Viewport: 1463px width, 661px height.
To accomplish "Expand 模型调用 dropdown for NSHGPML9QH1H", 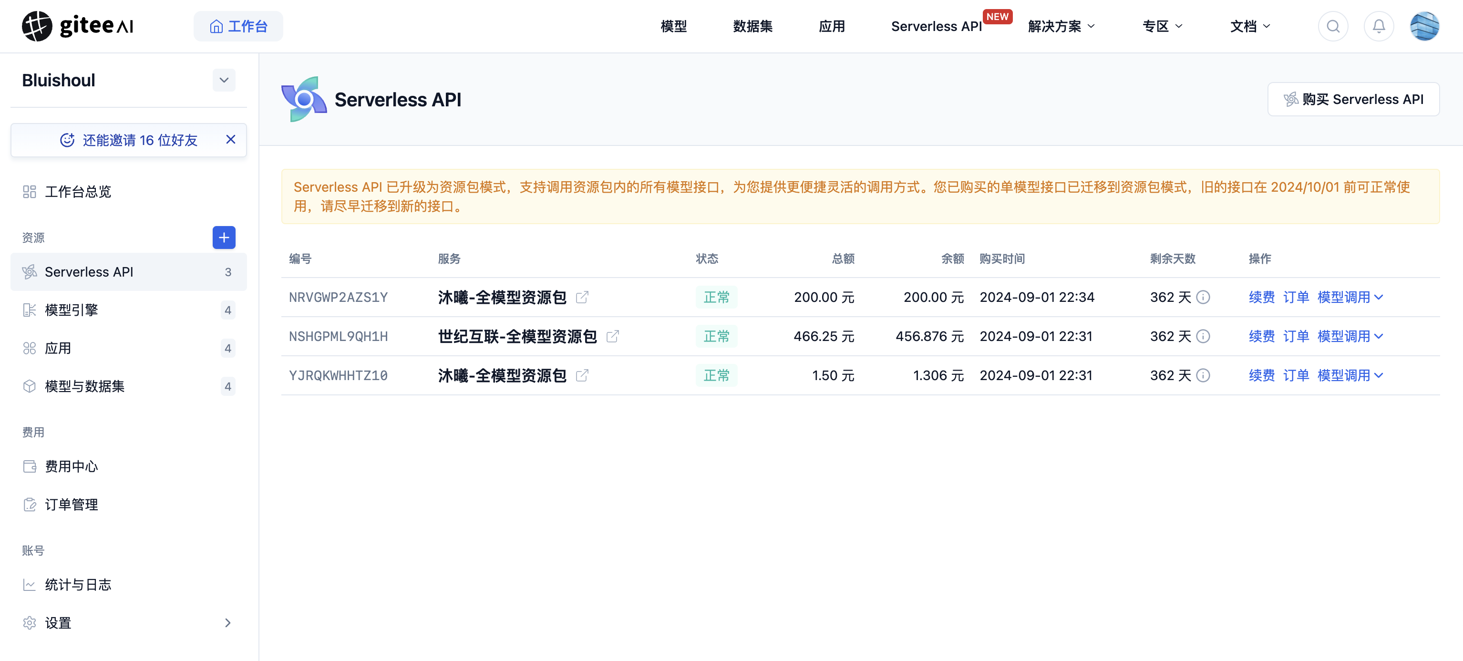I will pos(1350,336).
